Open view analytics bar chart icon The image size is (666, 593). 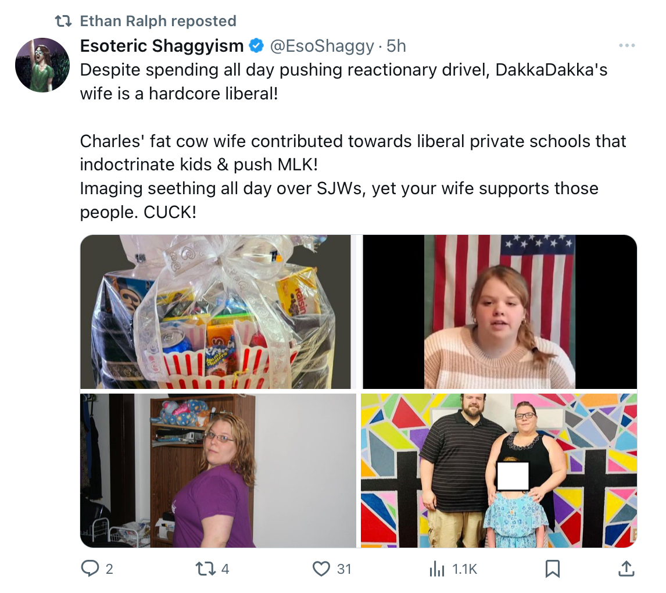[x=436, y=569]
